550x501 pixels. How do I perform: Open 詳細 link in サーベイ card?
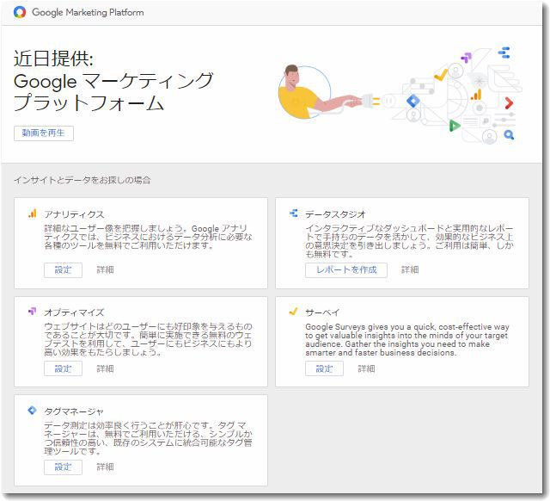[x=366, y=368]
